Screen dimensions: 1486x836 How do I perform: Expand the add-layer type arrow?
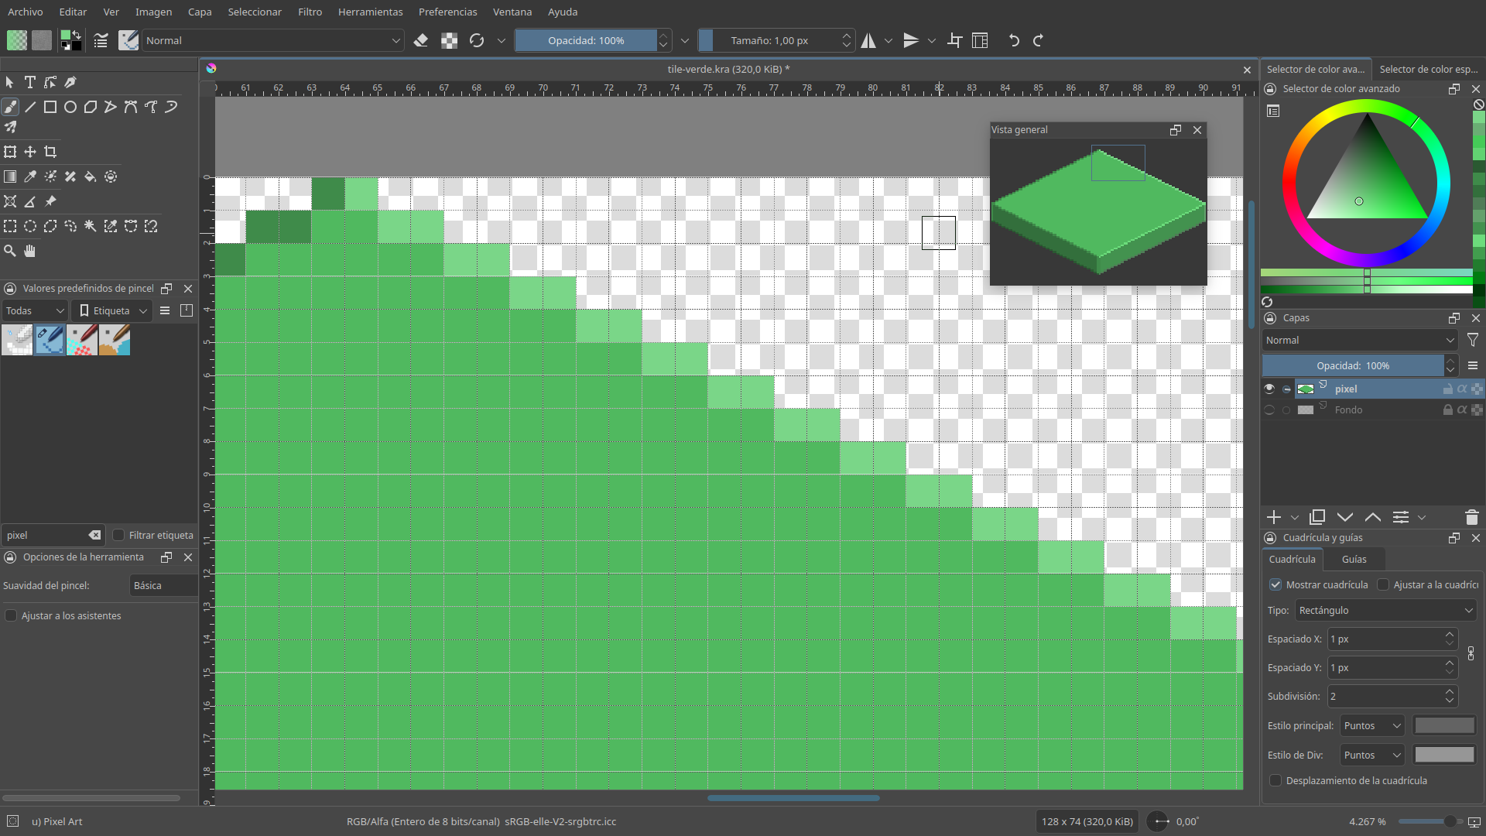(x=1295, y=517)
